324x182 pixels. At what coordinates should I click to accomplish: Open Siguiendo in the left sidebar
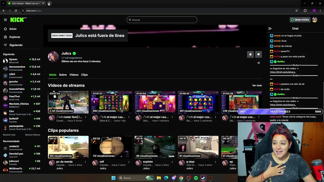[x=16, y=45]
